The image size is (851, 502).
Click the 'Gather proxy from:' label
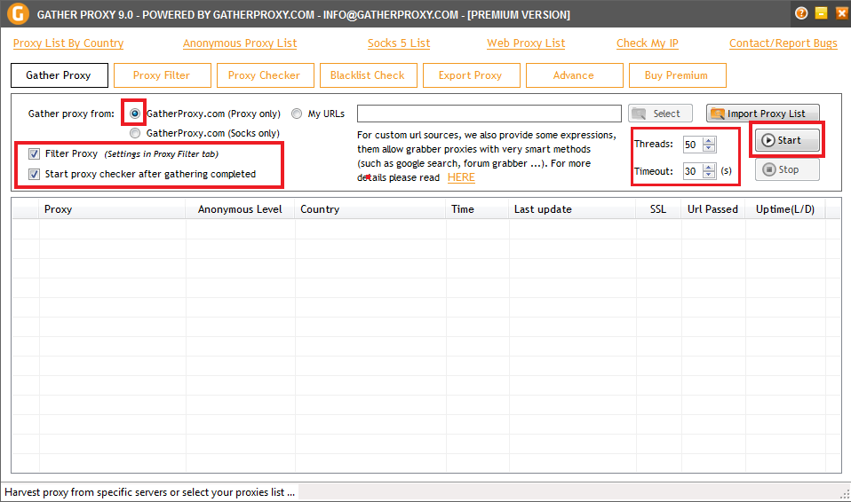tap(71, 114)
